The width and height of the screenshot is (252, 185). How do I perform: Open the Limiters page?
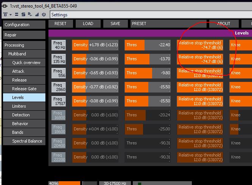coord(24,106)
